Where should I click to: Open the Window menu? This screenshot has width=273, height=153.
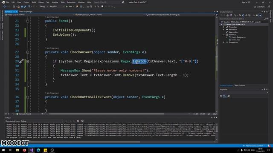81,2
